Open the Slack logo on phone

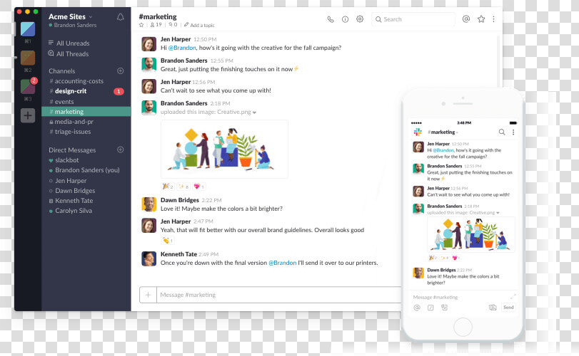[x=418, y=132]
